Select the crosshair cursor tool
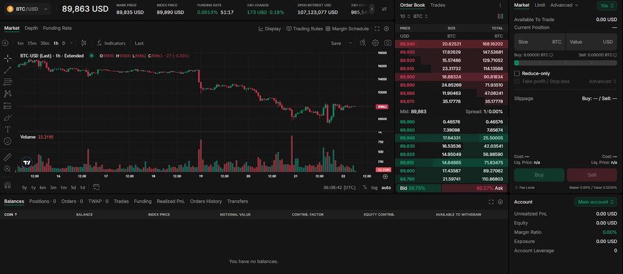This screenshot has width=623, height=274. point(7,58)
